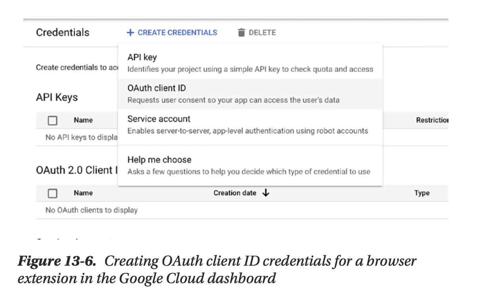Click the Restrictions column header
499x306 pixels.
tap(432, 120)
